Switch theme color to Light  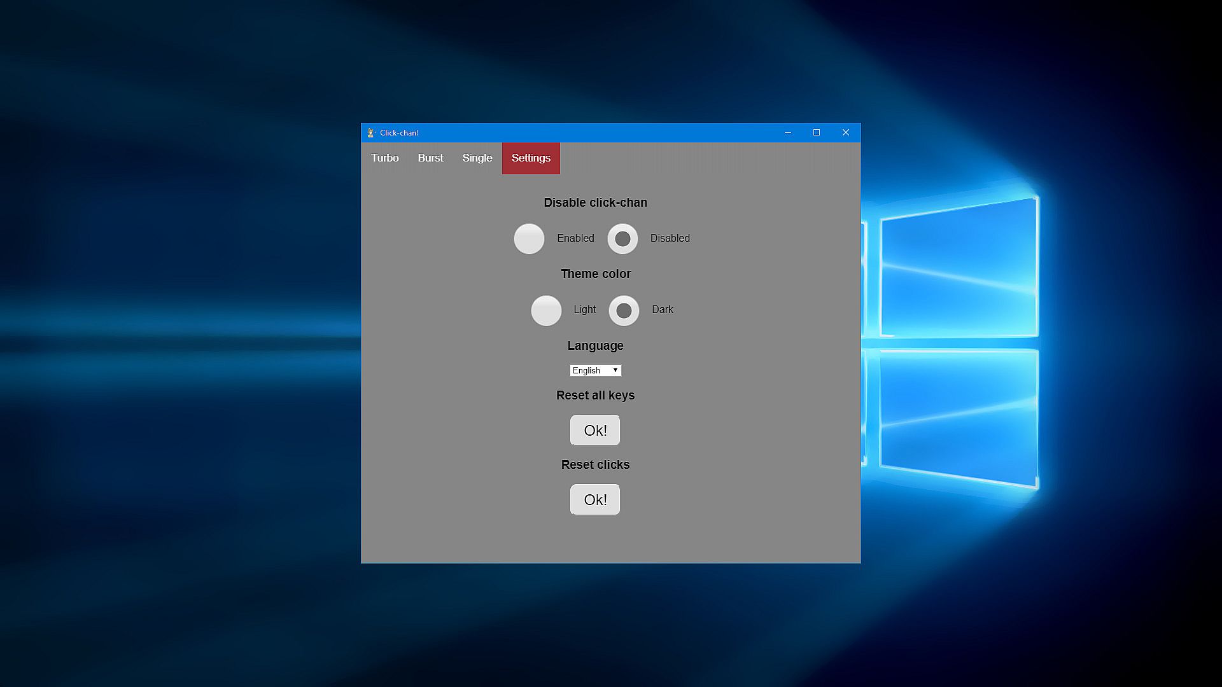[x=546, y=310]
